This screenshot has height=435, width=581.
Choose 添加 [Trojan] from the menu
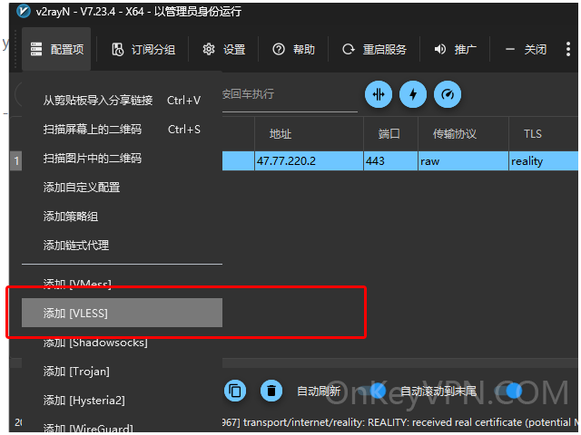(x=122, y=371)
